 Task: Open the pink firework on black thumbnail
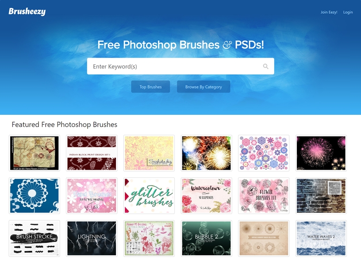[321, 153]
